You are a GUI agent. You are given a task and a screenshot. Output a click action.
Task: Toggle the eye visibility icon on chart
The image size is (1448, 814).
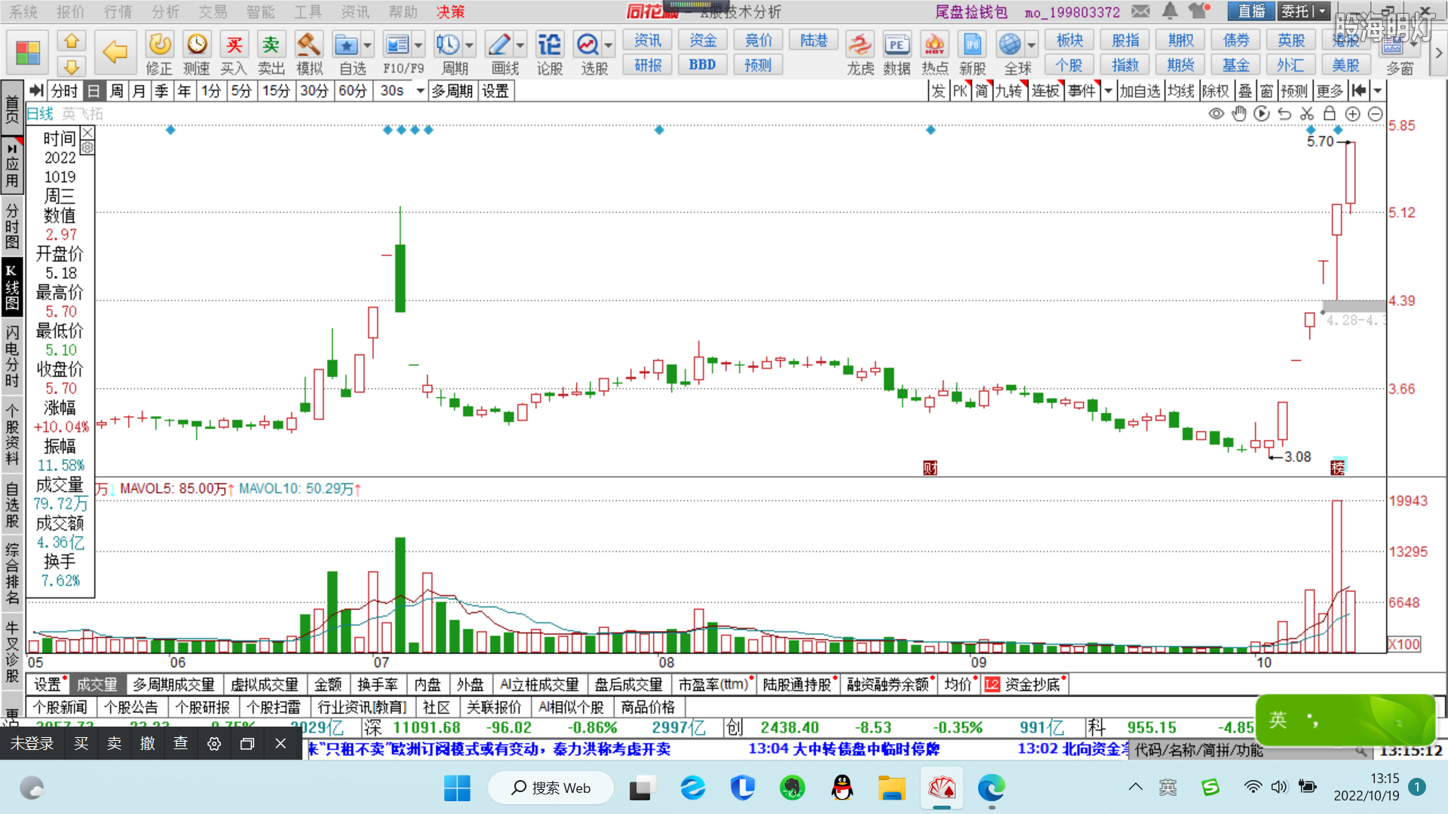(x=1216, y=114)
